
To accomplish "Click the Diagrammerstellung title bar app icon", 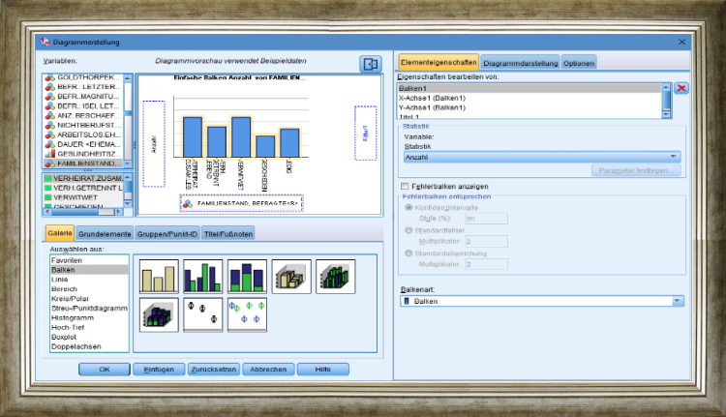I will point(45,42).
